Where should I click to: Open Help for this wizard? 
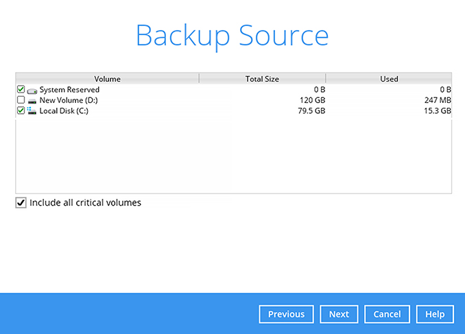tap(435, 314)
